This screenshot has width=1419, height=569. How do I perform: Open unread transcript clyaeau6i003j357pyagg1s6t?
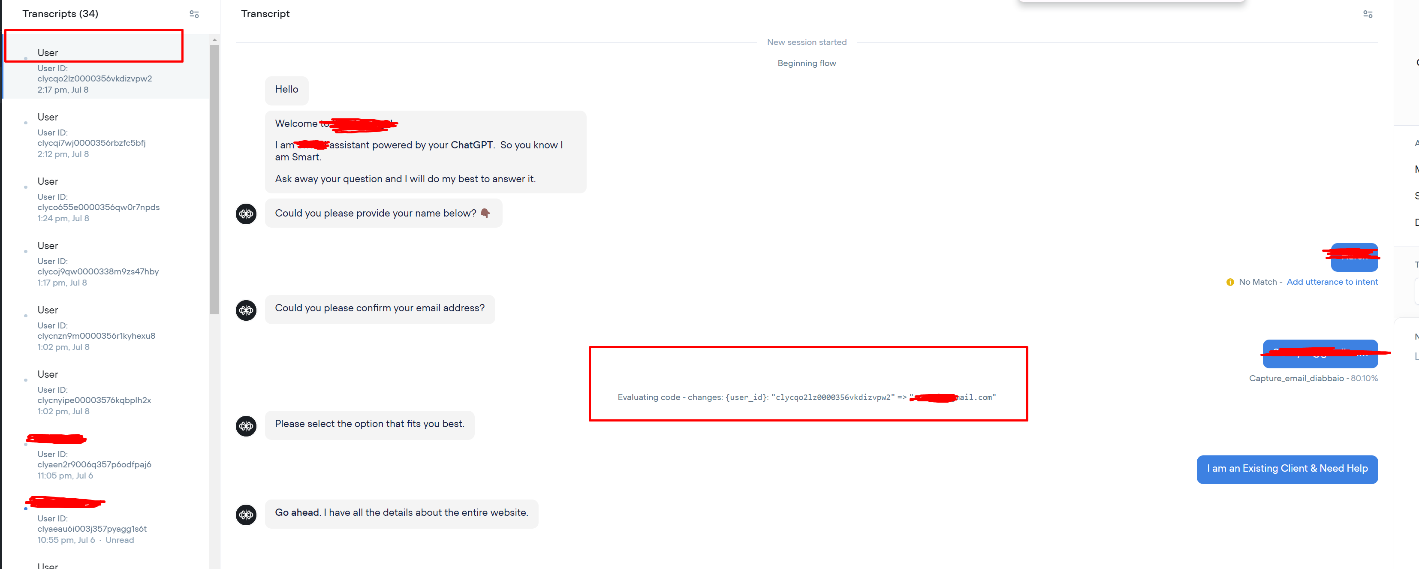click(106, 521)
